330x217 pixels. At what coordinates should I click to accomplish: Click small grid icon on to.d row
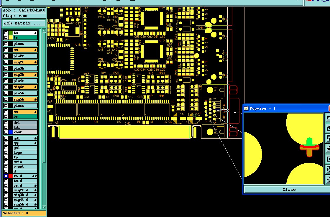(x=36, y=176)
